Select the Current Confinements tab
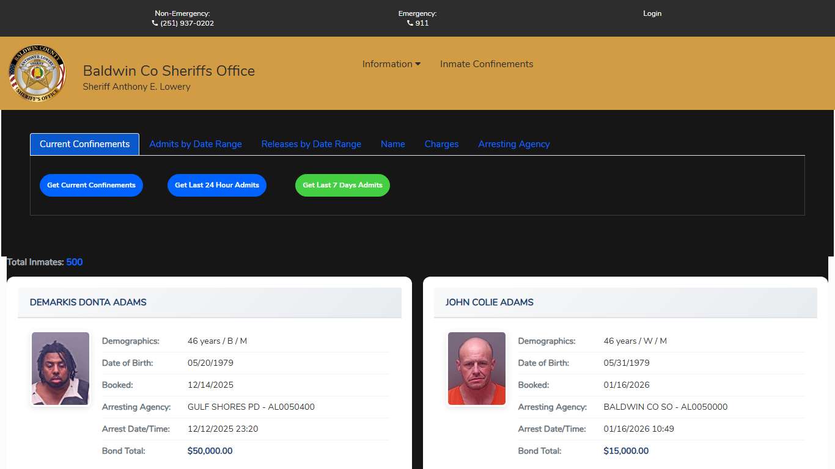 (x=84, y=144)
